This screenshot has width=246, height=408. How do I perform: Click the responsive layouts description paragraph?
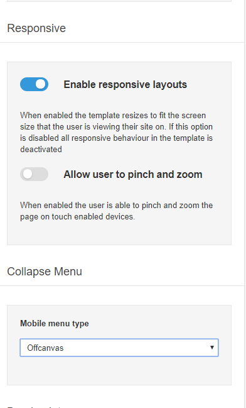click(x=116, y=132)
